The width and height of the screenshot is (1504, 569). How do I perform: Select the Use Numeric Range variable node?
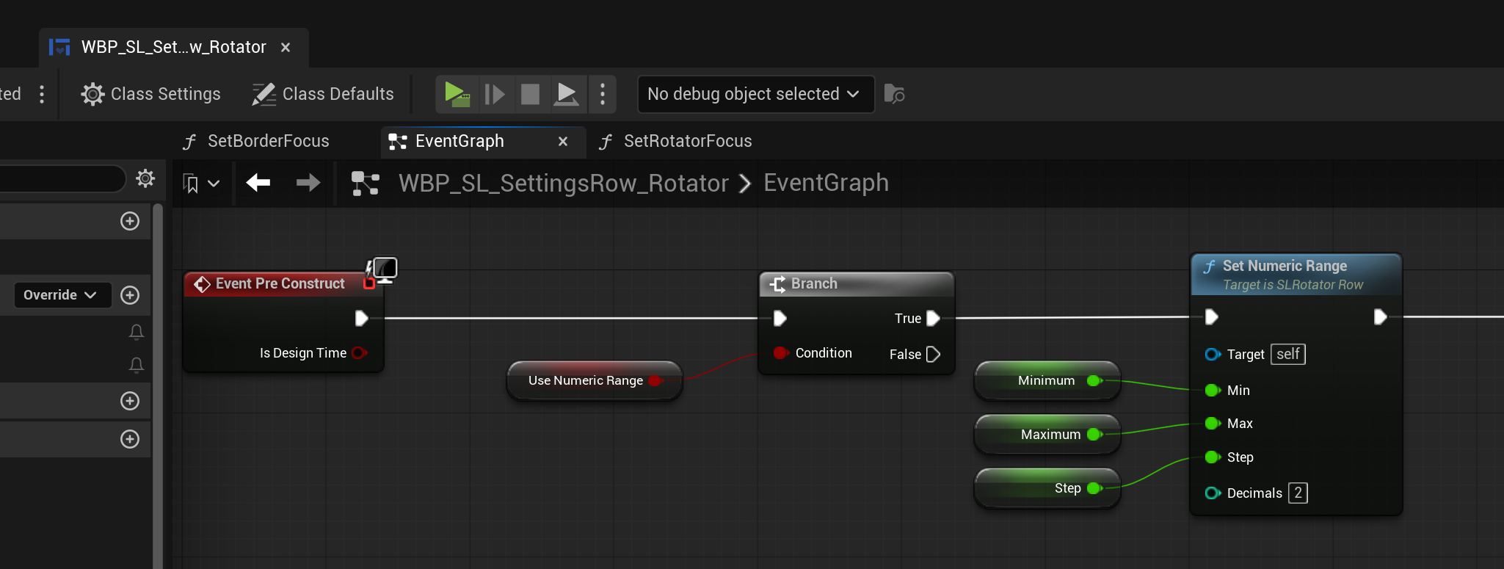click(x=595, y=380)
